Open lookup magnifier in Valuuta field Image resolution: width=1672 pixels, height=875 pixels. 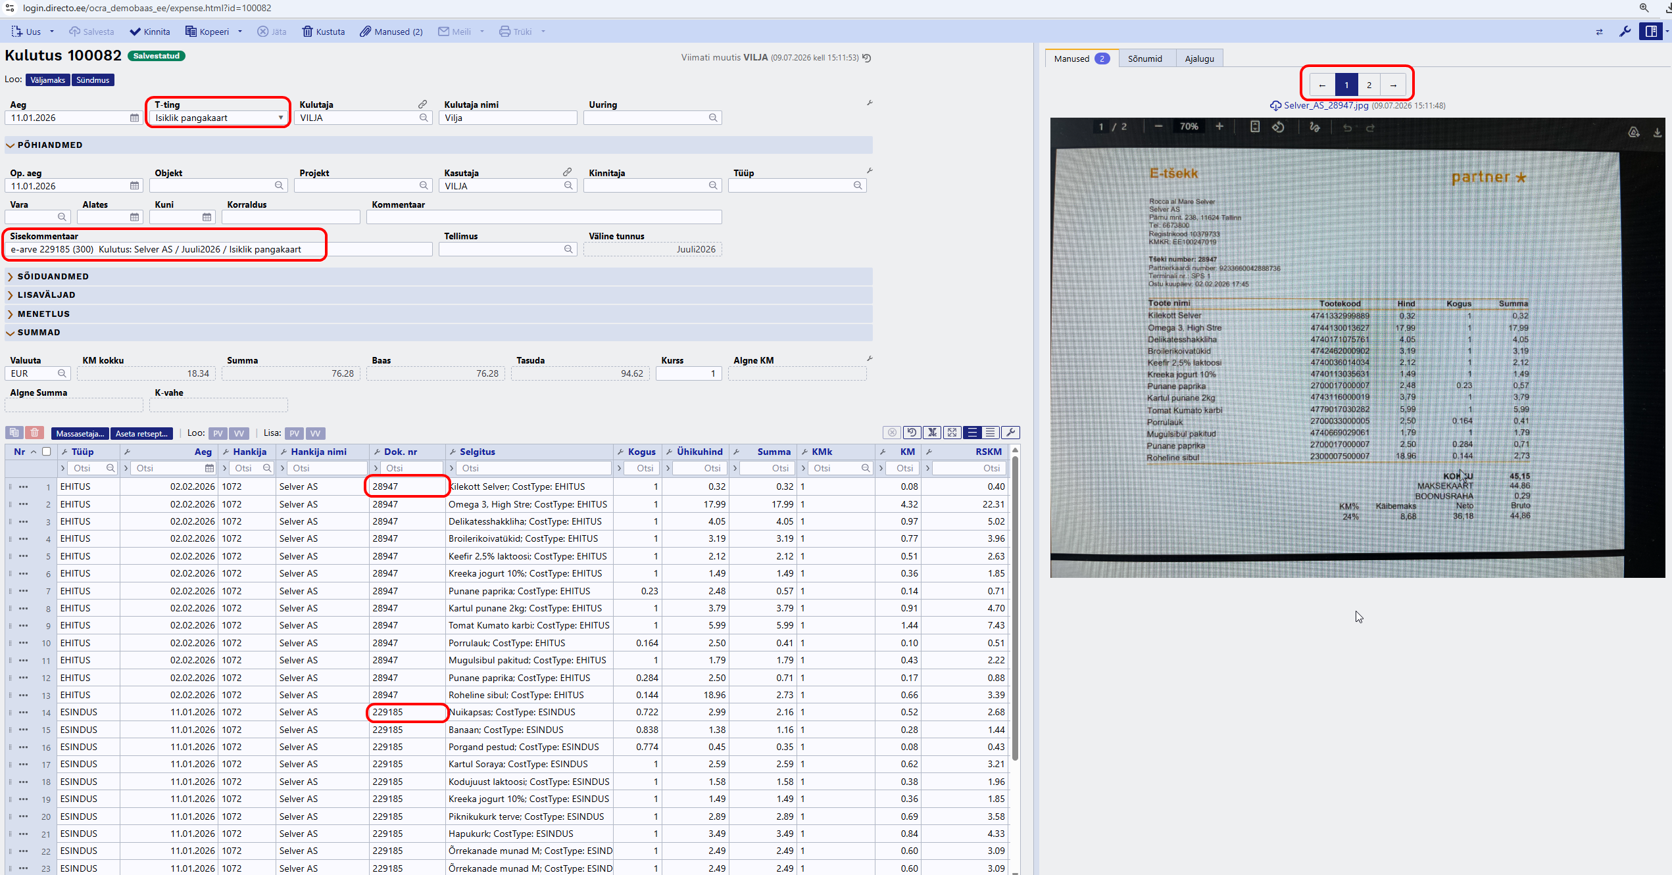pos(62,373)
